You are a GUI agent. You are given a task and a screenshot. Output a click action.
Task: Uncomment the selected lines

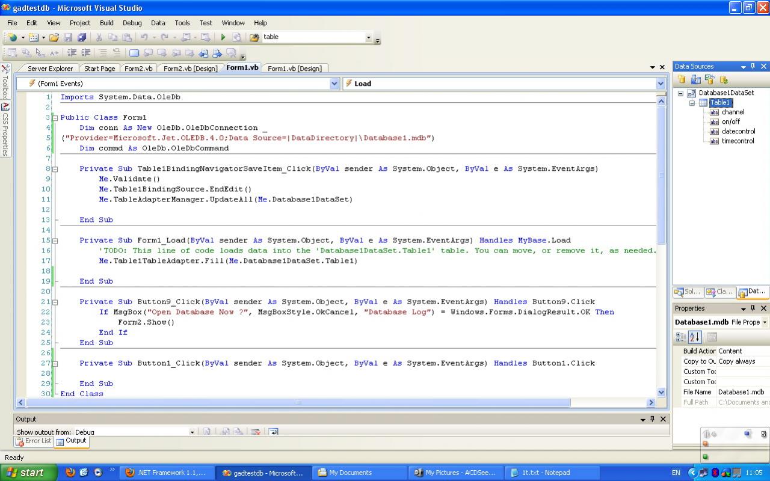click(x=117, y=53)
